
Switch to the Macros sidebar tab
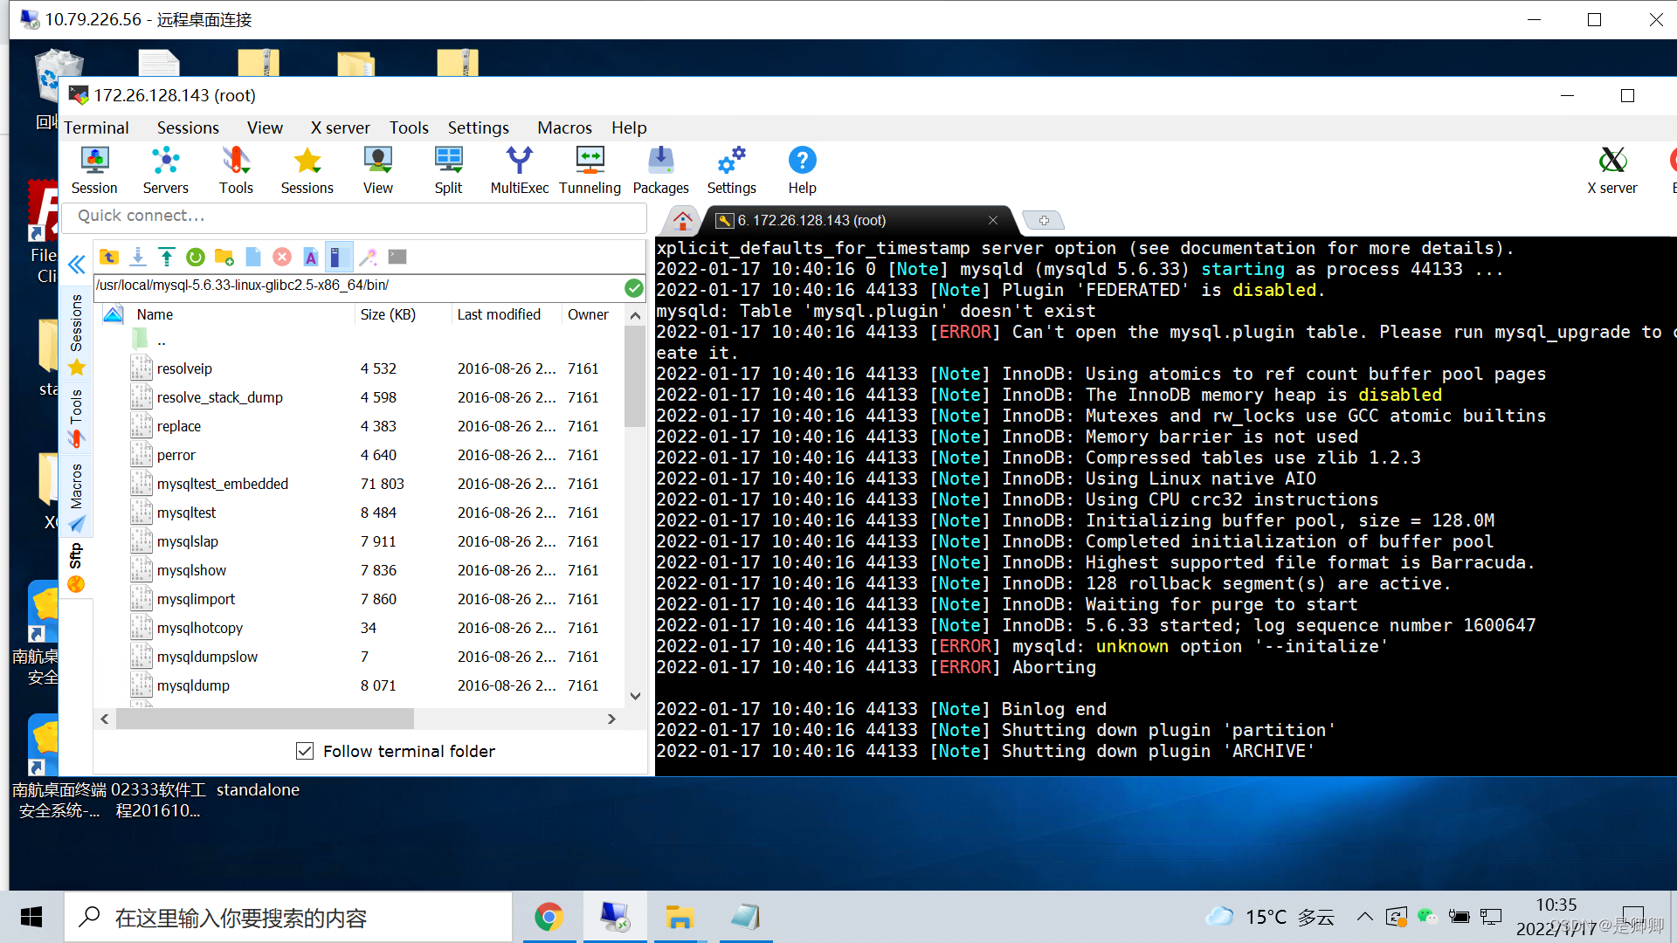(76, 496)
